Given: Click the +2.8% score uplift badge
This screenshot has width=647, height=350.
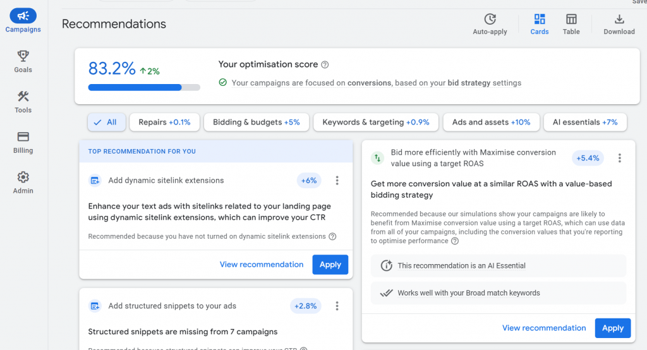Looking at the screenshot, I should (x=305, y=306).
